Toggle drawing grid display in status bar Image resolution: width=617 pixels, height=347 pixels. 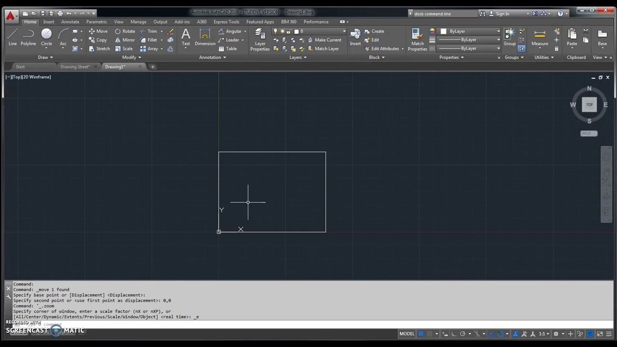tap(421, 334)
